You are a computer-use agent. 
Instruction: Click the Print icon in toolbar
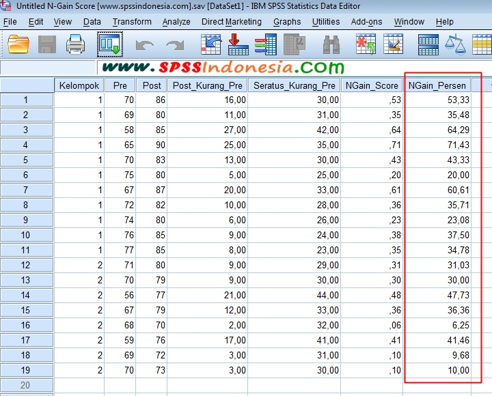pos(75,44)
